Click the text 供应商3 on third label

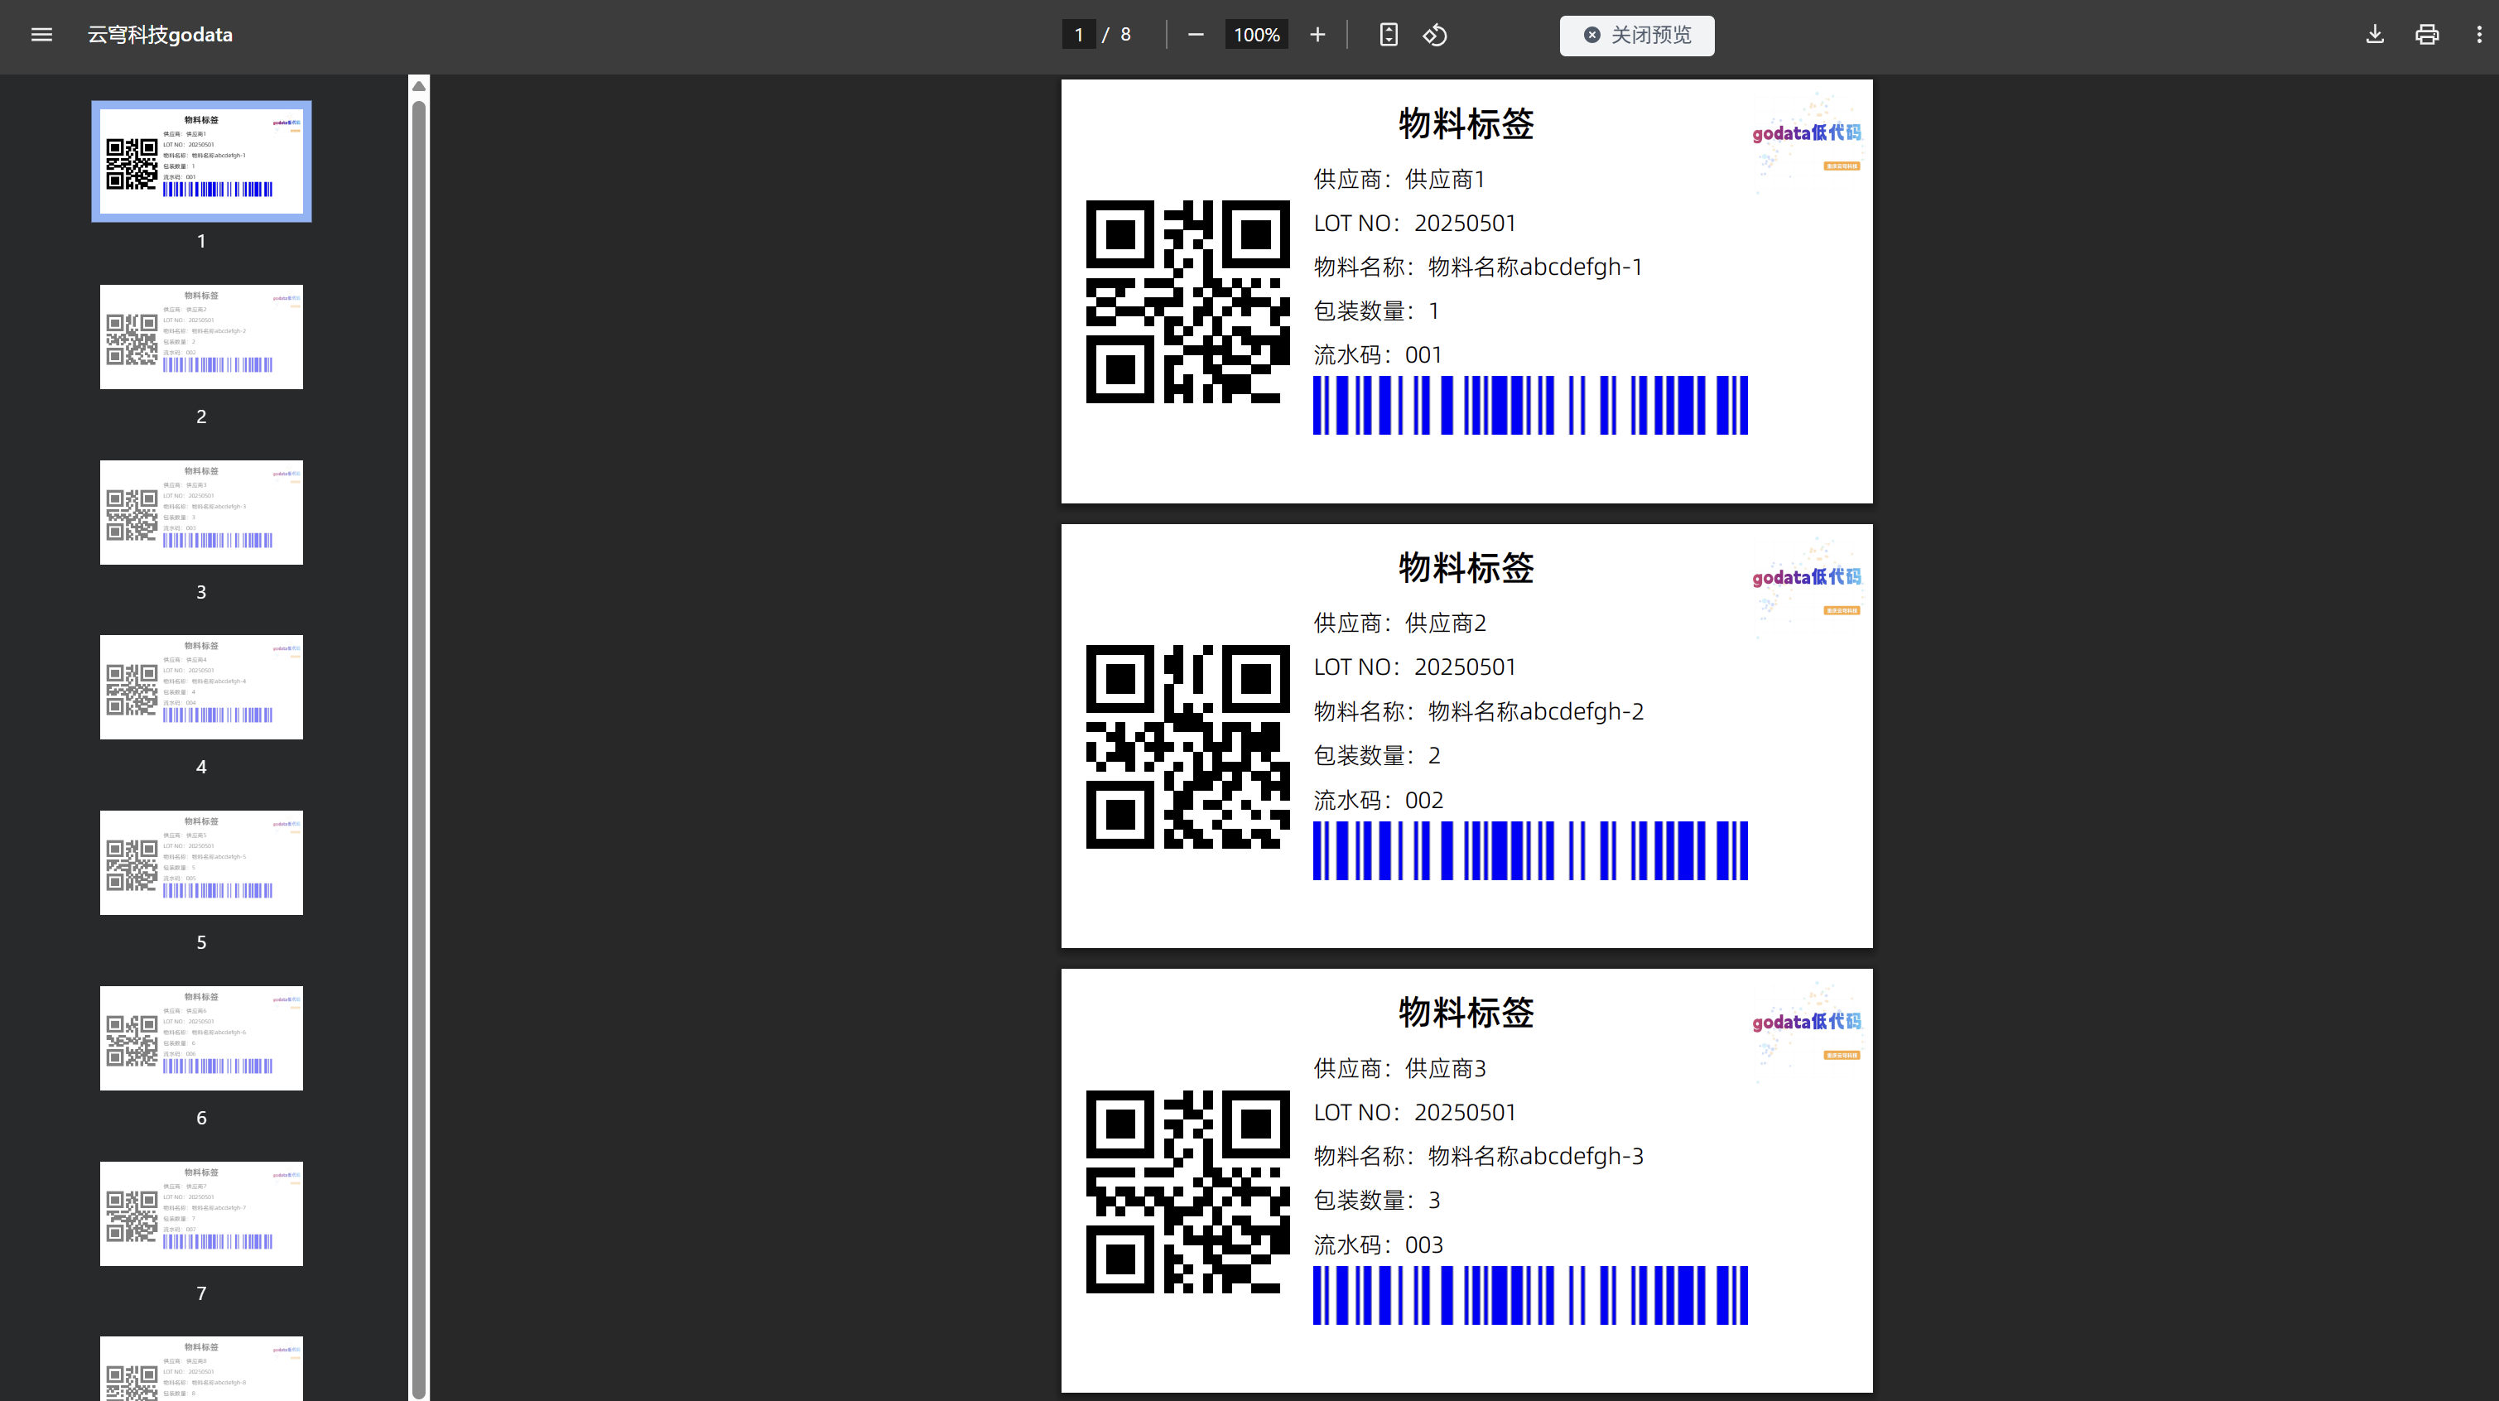1446,1068
